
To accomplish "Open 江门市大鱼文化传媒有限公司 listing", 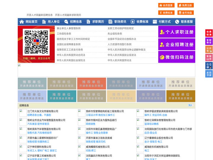I will coord(43,111).
